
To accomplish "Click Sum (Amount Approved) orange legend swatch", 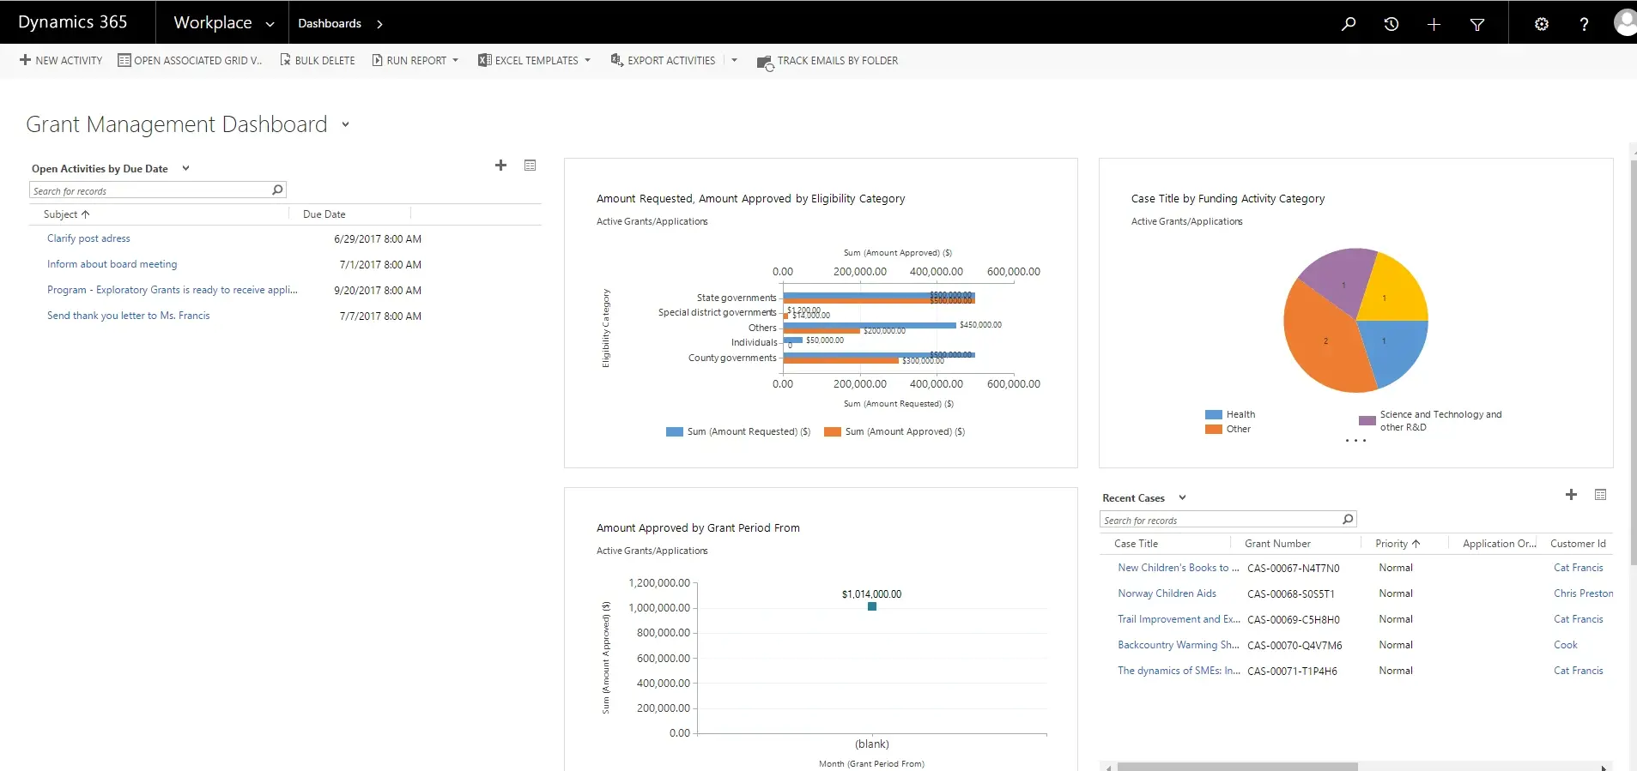I will point(833,431).
